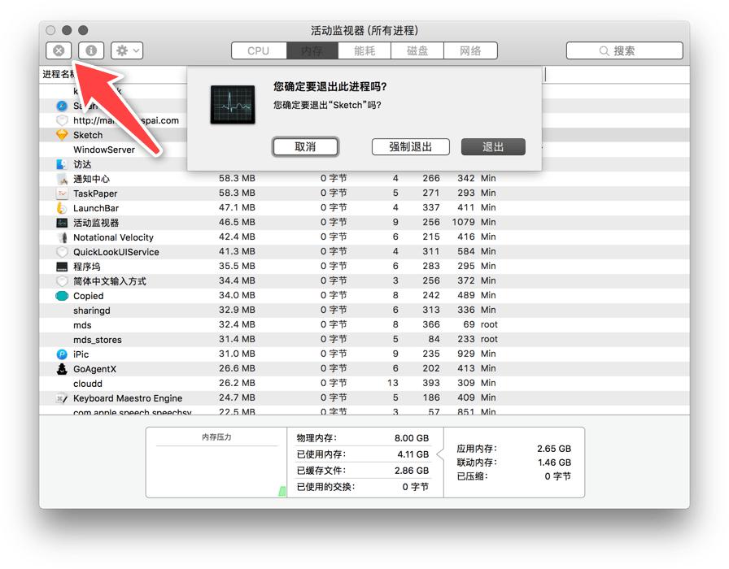This screenshot has width=729, height=569.
Task: Click the 联动内存 1.46 GB value
Action: click(x=554, y=463)
